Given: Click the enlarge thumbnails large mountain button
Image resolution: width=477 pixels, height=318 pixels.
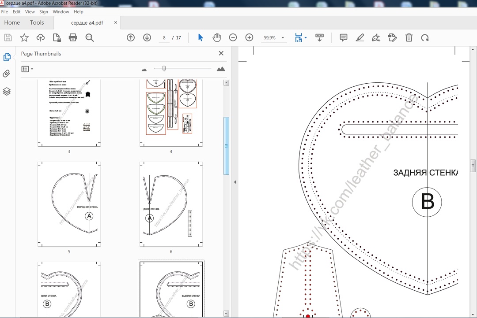Looking at the screenshot, I should pos(221,69).
